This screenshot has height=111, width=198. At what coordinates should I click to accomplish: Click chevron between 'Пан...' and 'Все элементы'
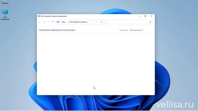pos(68,22)
